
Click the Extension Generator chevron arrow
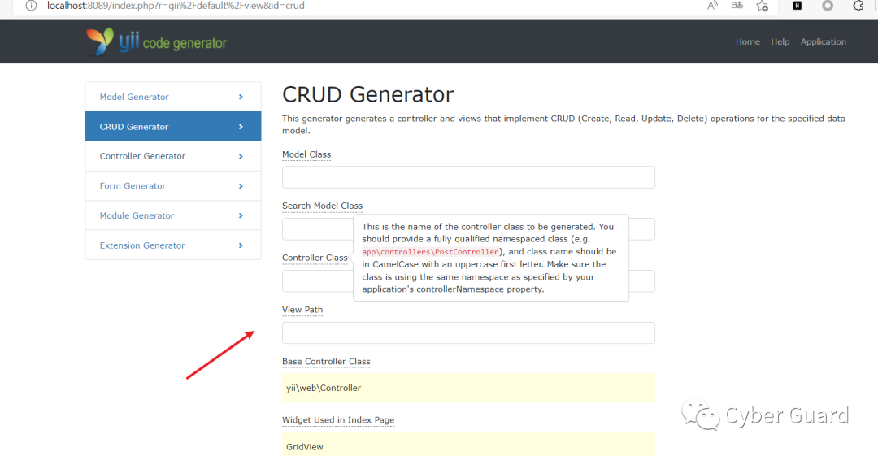click(x=241, y=245)
